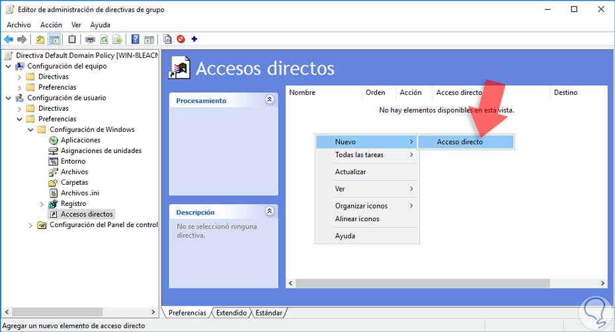Click Nuevo in the context menu
Screen dimensions: 615x332
click(x=367, y=142)
